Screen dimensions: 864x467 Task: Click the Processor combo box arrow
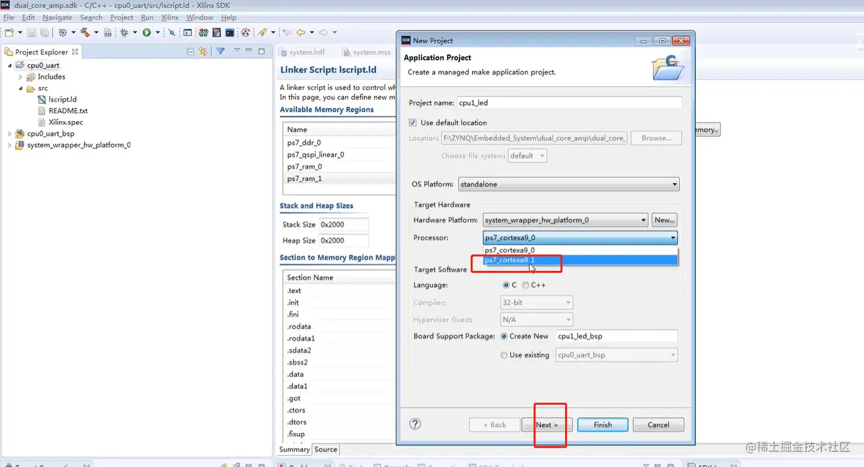click(x=672, y=238)
